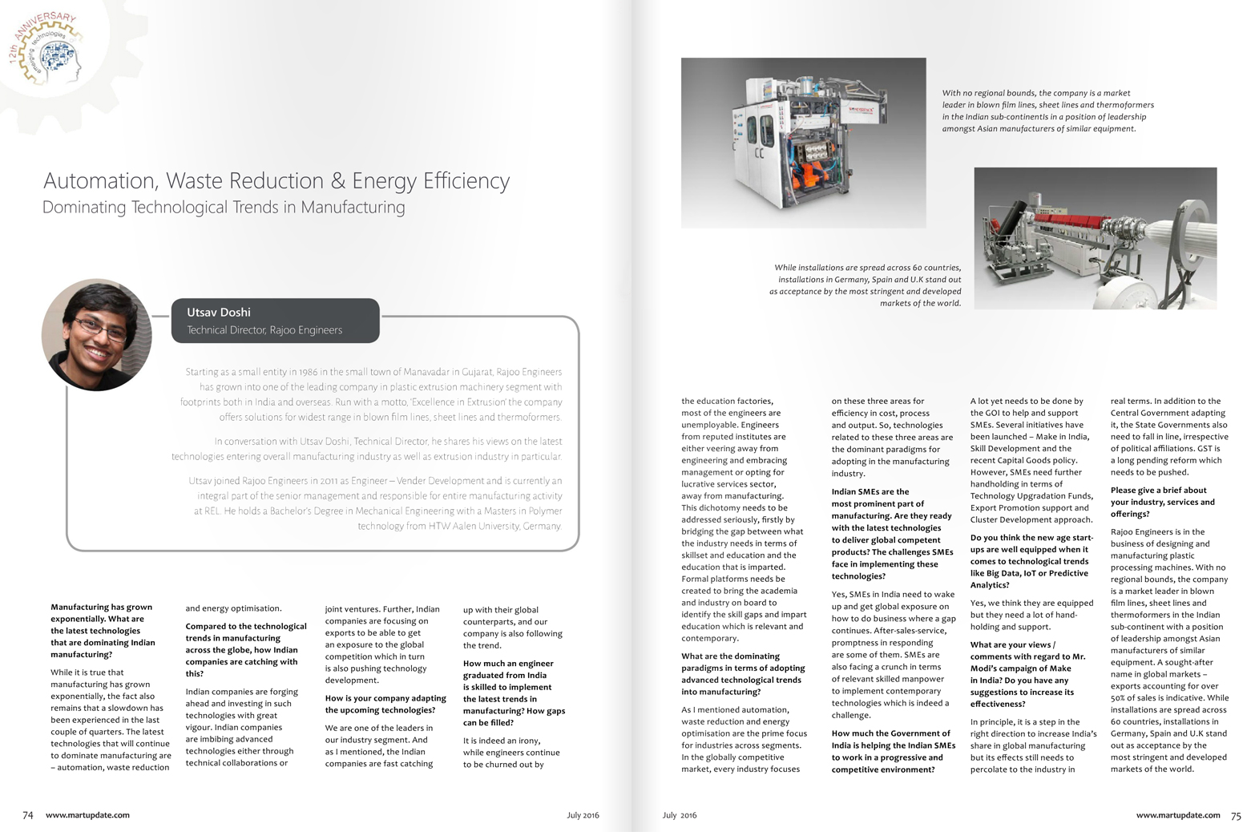Click "July 2016" footer on page 75
Image resolution: width=1255 pixels, height=832 pixels.
[x=680, y=815]
